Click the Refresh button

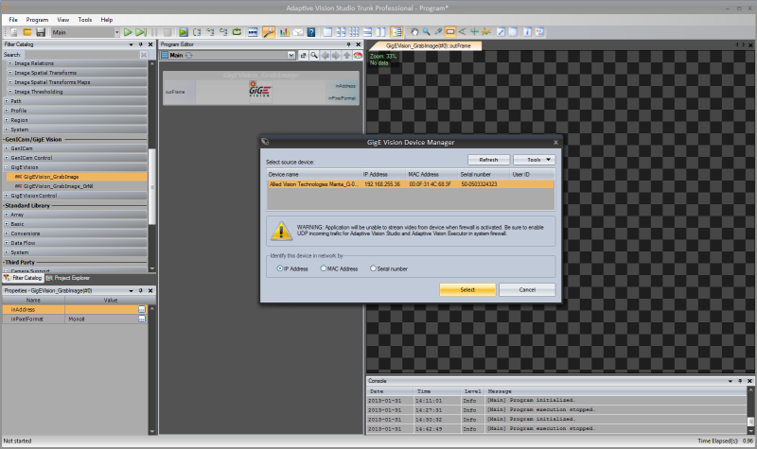pyautogui.click(x=487, y=160)
